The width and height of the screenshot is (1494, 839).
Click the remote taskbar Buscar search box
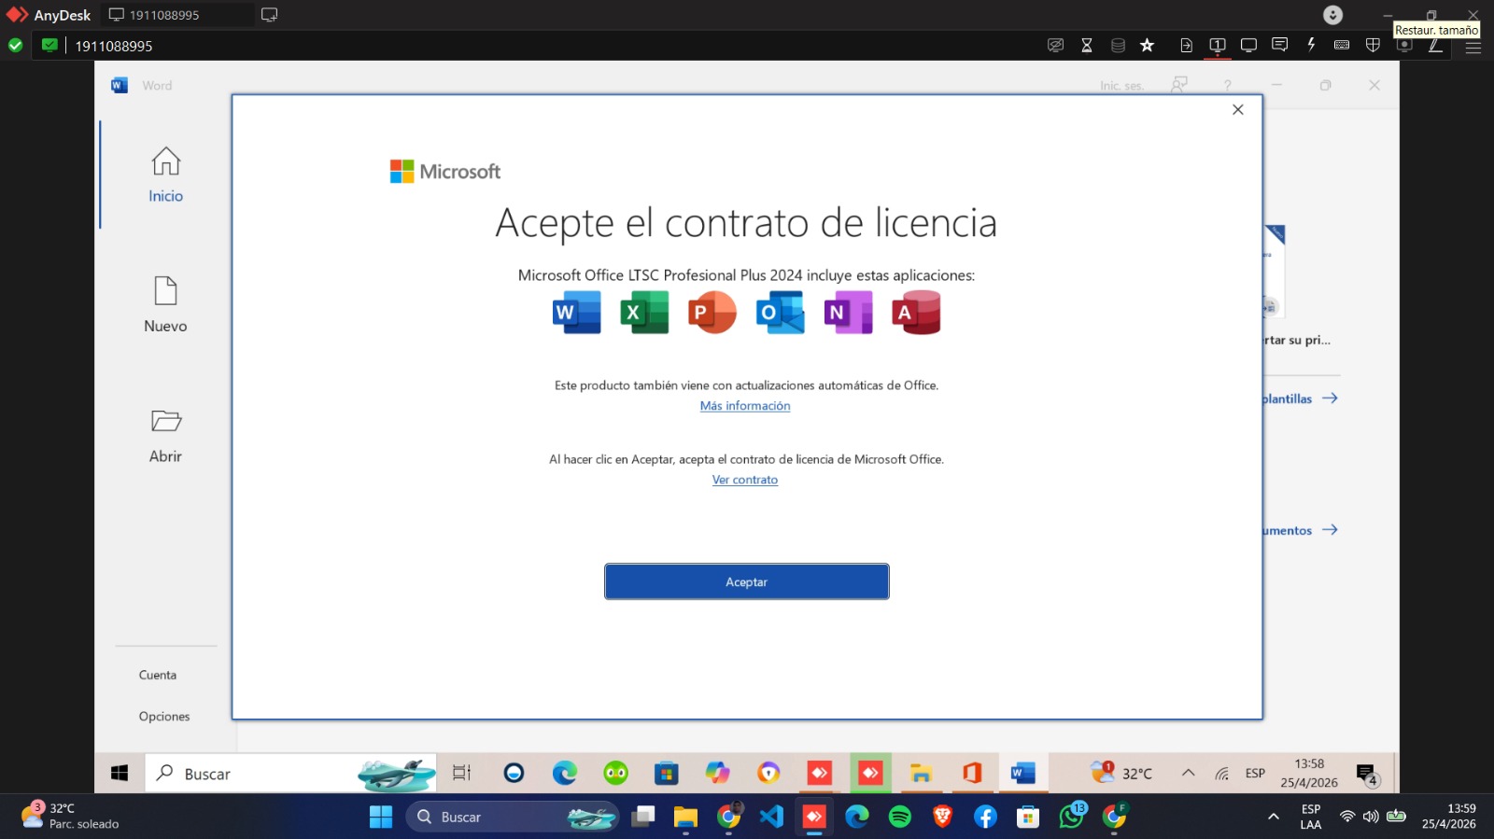(290, 774)
